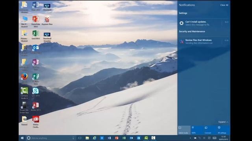The width and height of the screenshot is (252, 141).
Task: Open the Popcorn Time desktop shortcut
Action: [x=47, y=20]
